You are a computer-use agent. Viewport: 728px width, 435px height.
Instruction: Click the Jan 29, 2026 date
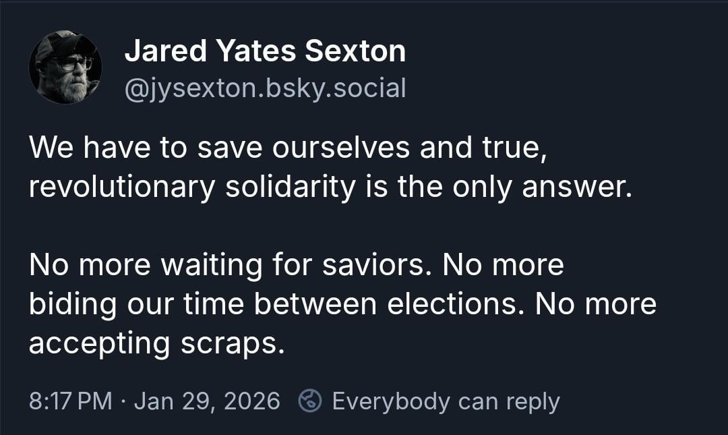click(x=207, y=401)
